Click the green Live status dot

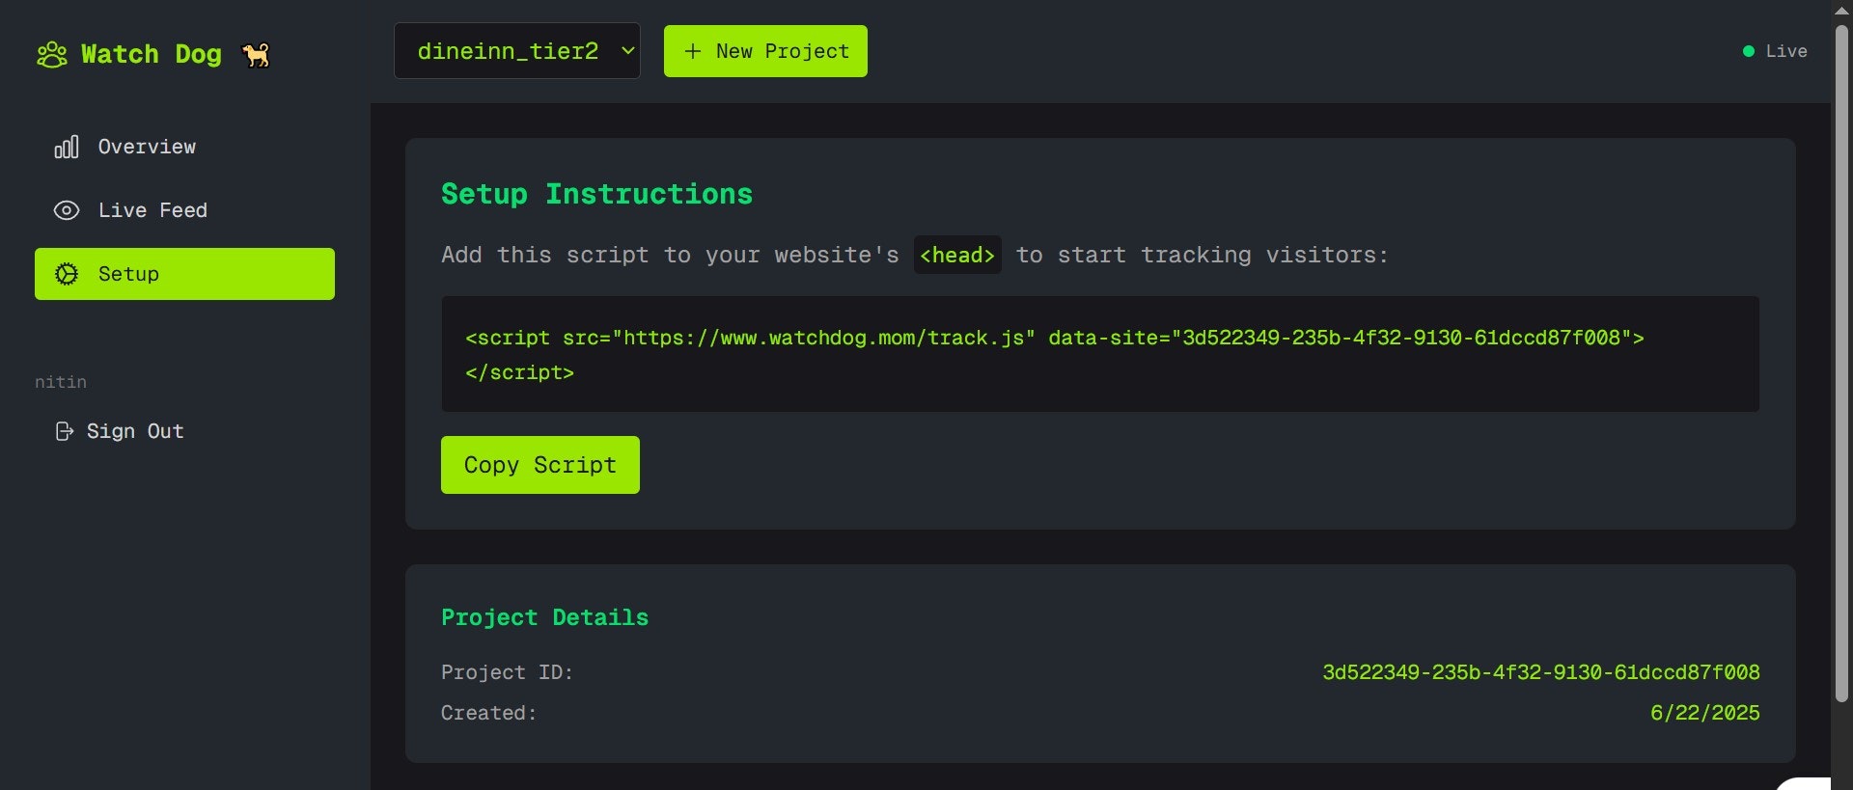click(1749, 51)
